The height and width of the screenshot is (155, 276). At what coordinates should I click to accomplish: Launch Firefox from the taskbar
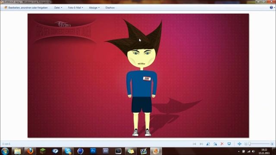[30, 151]
